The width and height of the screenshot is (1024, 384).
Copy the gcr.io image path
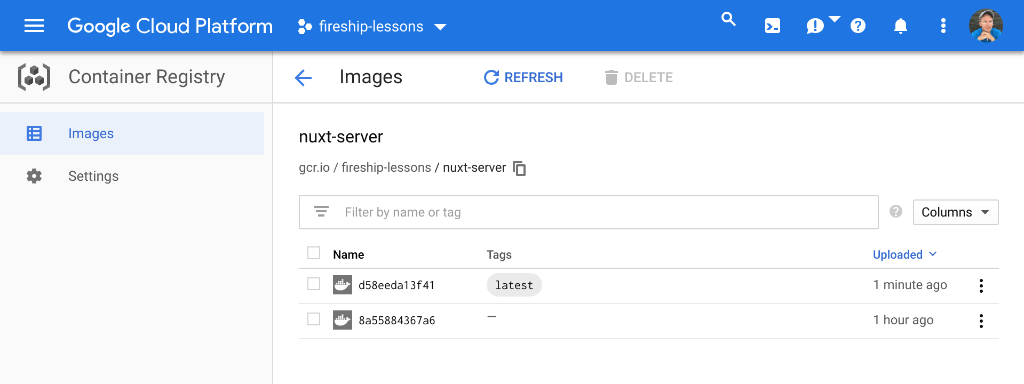520,168
